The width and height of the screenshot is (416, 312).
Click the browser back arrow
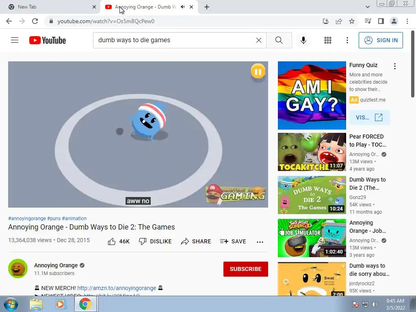(9, 21)
